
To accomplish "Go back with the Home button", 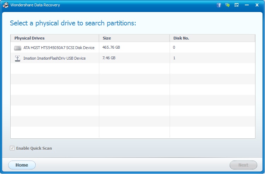I will click(22, 165).
